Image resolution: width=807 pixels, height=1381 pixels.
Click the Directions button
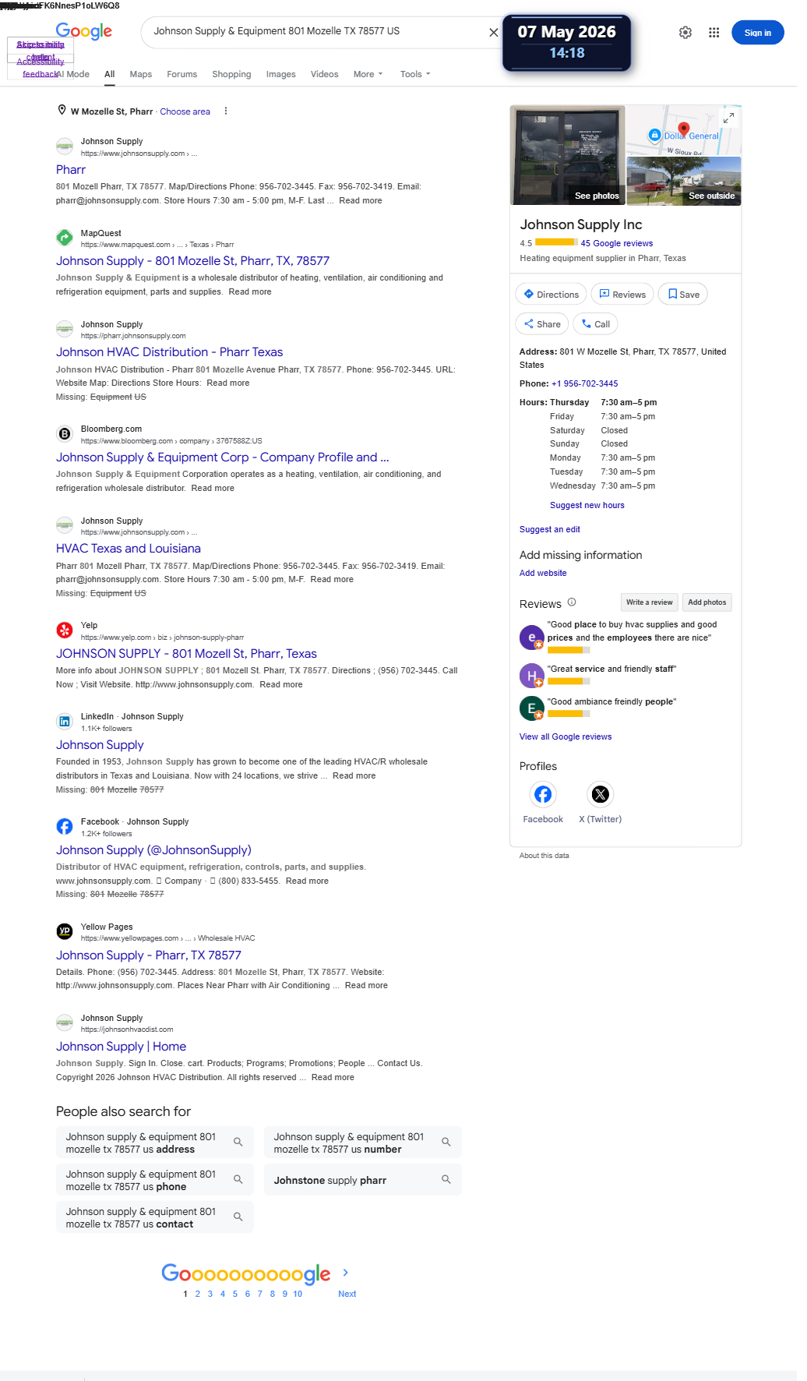(x=551, y=294)
